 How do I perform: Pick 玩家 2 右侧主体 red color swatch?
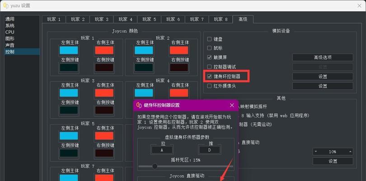click(x=179, y=50)
